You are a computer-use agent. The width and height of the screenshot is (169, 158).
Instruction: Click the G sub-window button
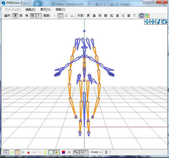[123, 16]
